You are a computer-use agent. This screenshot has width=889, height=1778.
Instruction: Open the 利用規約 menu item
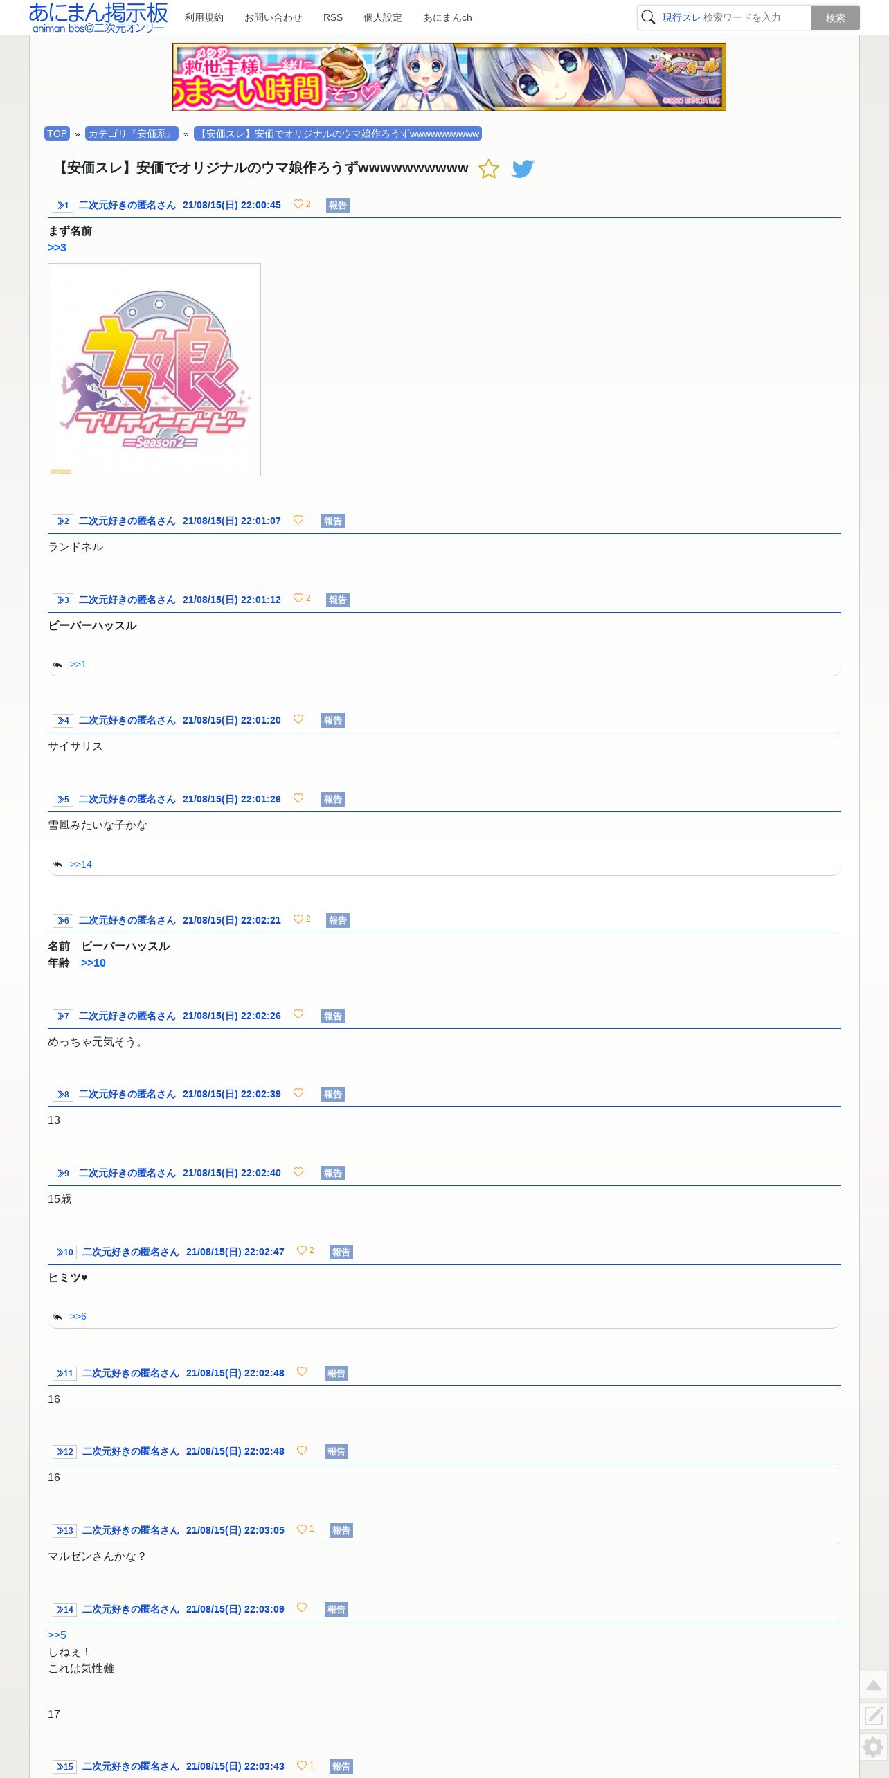point(204,17)
